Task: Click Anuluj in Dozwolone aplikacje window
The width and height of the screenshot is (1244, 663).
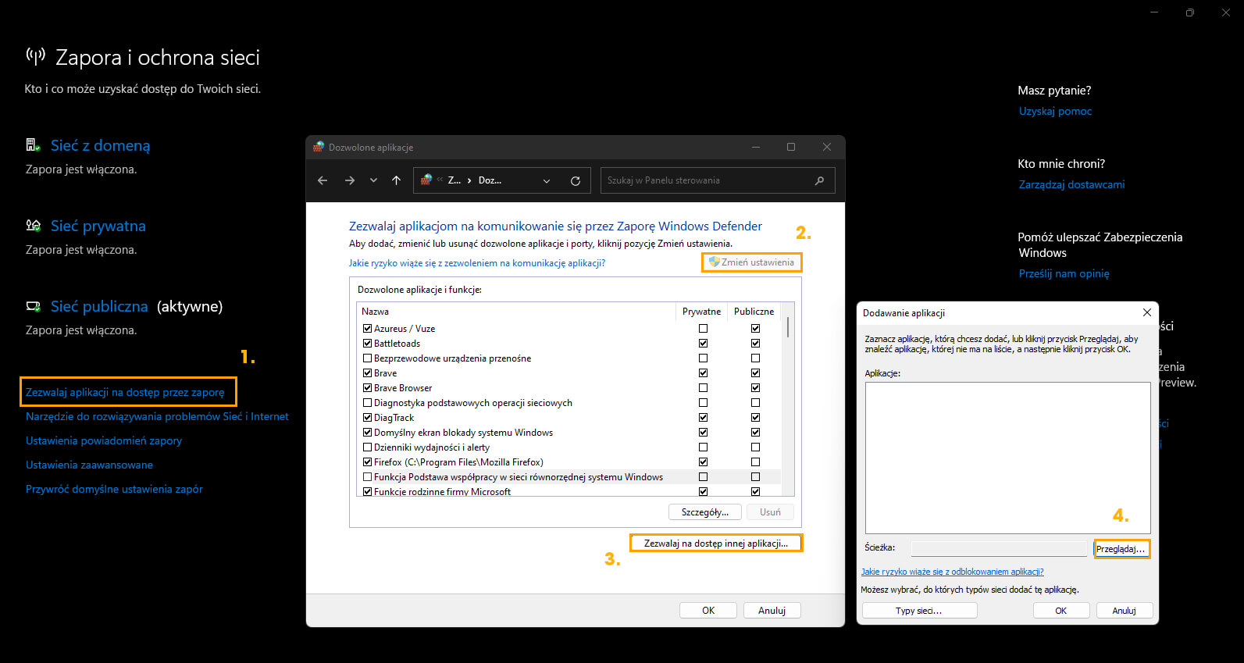Action: (x=772, y=611)
